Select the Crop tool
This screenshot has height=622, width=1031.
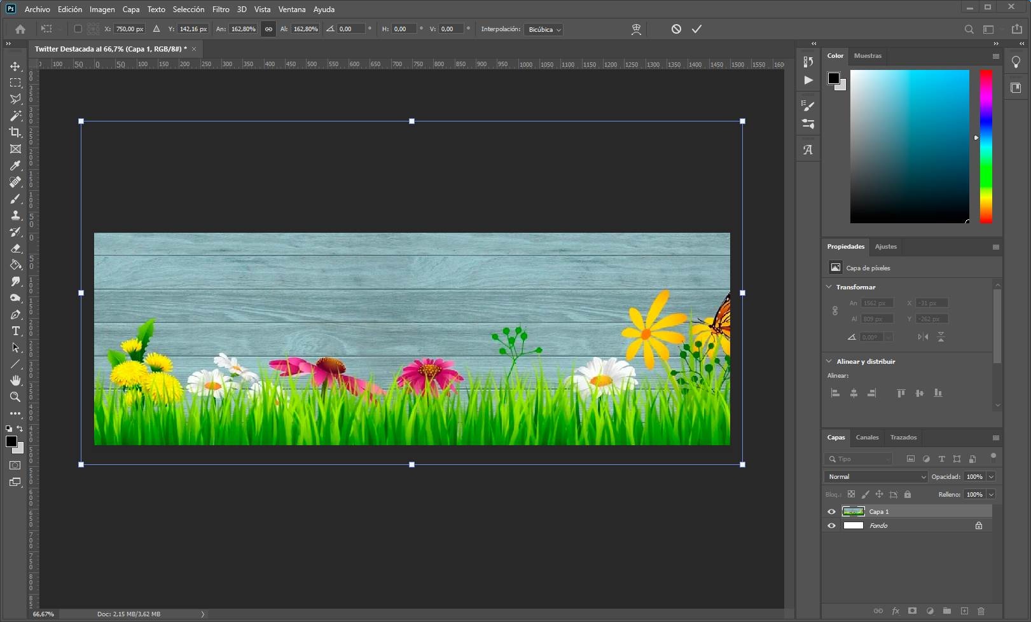15,132
